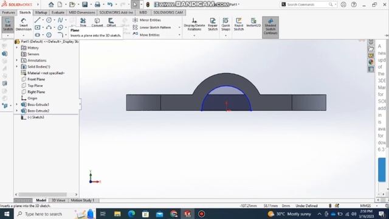389x219 pixels.
Task: Select the Spline sketch tool
Action: (60, 20)
